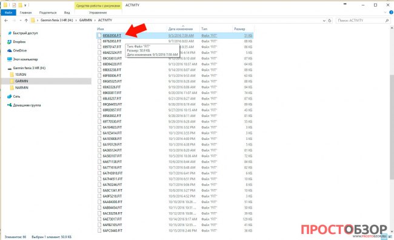Open the Вид ribbon tab

[x=67, y=13]
